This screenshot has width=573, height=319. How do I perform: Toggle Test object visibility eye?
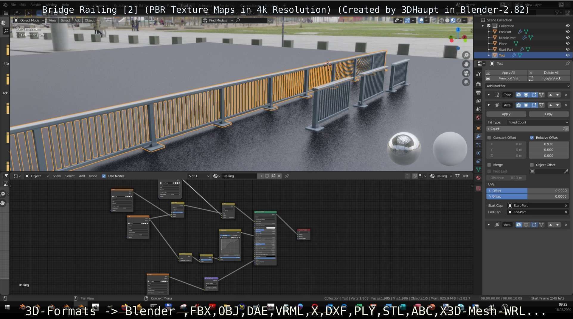568,55
